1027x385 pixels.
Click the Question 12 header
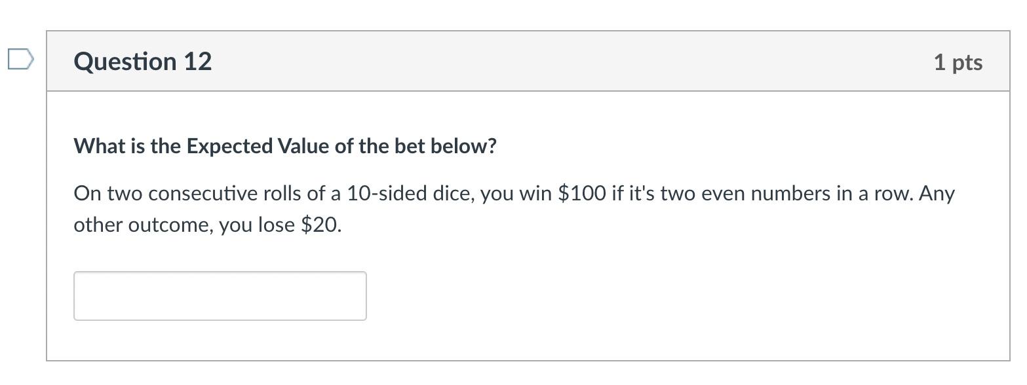click(x=142, y=61)
